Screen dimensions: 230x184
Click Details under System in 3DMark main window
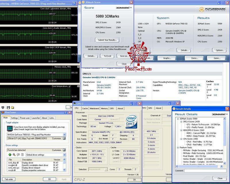185,50
